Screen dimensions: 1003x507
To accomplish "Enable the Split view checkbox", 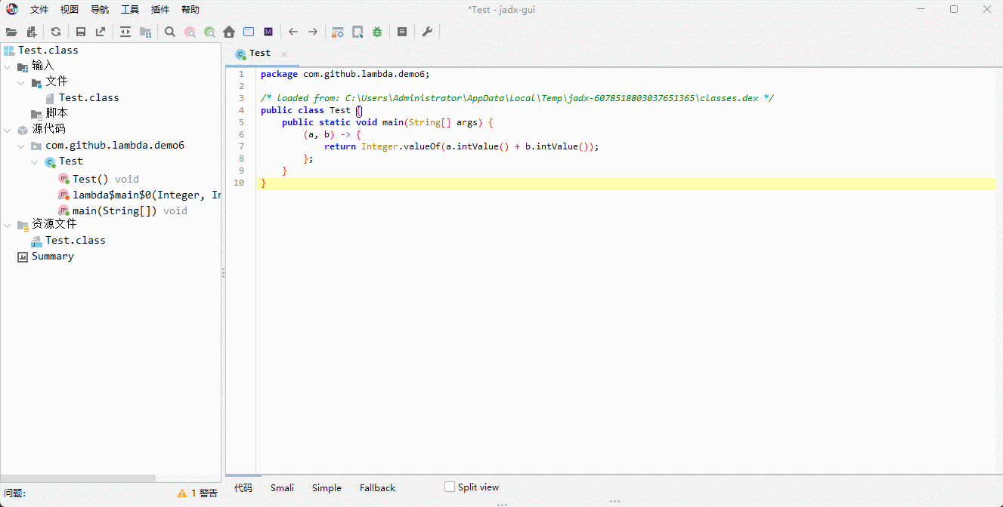I will (x=450, y=487).
